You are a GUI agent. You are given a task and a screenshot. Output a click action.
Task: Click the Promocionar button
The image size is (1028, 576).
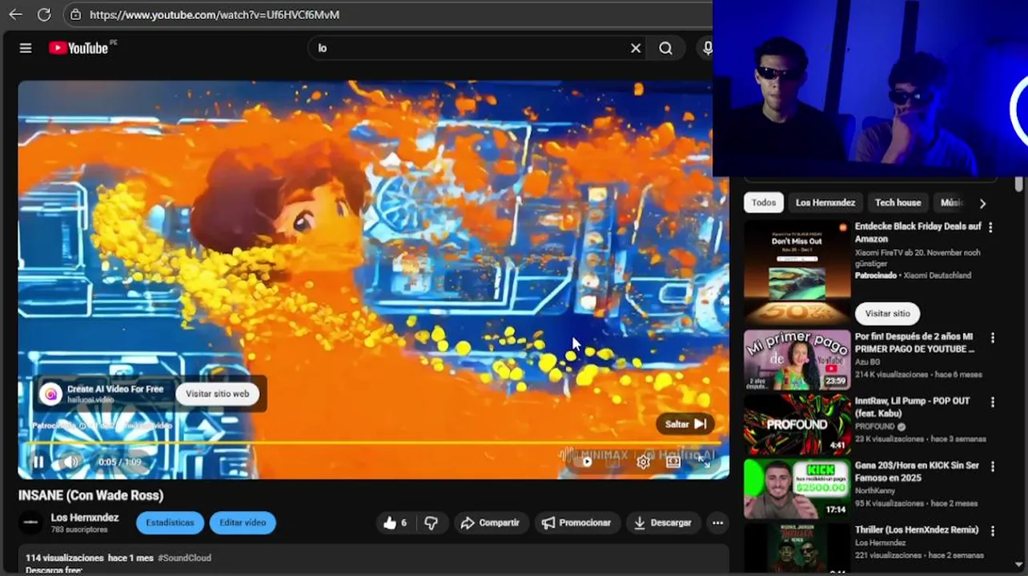point(576,522)
